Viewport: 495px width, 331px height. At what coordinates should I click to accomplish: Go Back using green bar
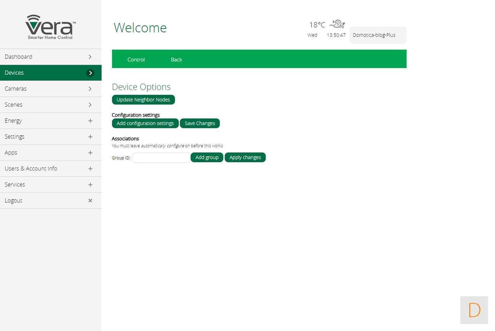tap(176, 60)
